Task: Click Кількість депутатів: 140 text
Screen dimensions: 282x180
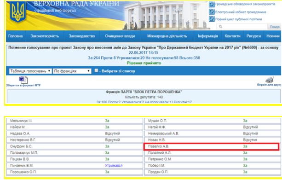Action: (x=144, y=97)
